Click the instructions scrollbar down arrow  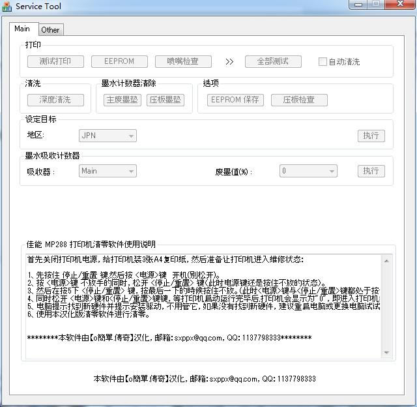(386, 352)
